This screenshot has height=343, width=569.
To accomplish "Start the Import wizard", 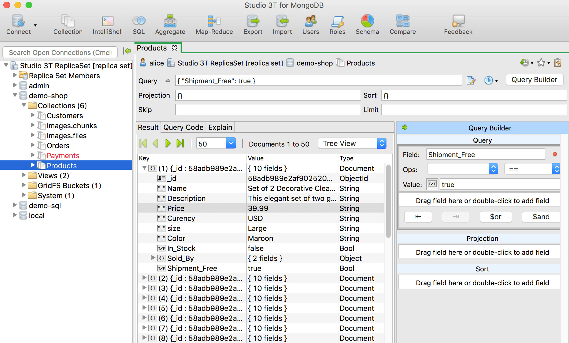I will click(x=282, y=25).
